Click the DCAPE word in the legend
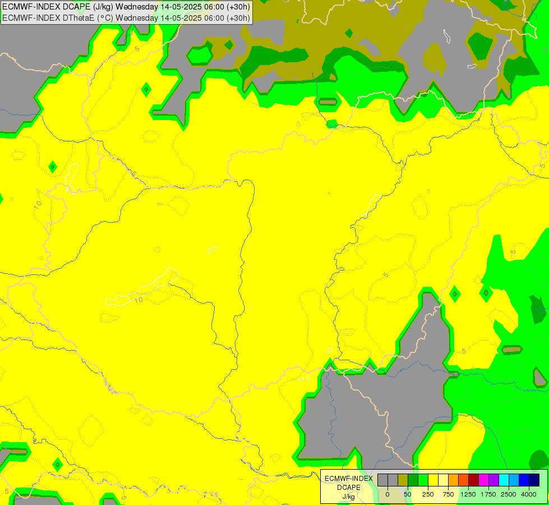This screenshot has height=505, width=549. (349, 488)
